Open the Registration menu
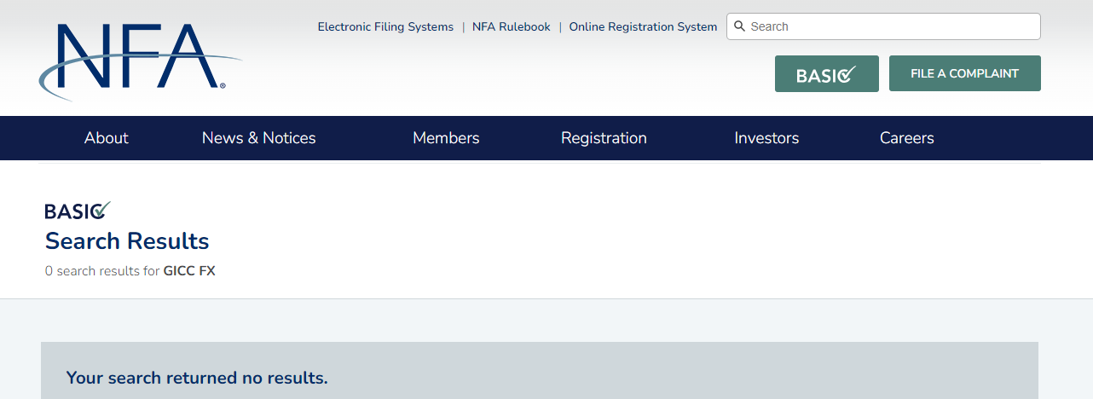 tap(604, 138)
